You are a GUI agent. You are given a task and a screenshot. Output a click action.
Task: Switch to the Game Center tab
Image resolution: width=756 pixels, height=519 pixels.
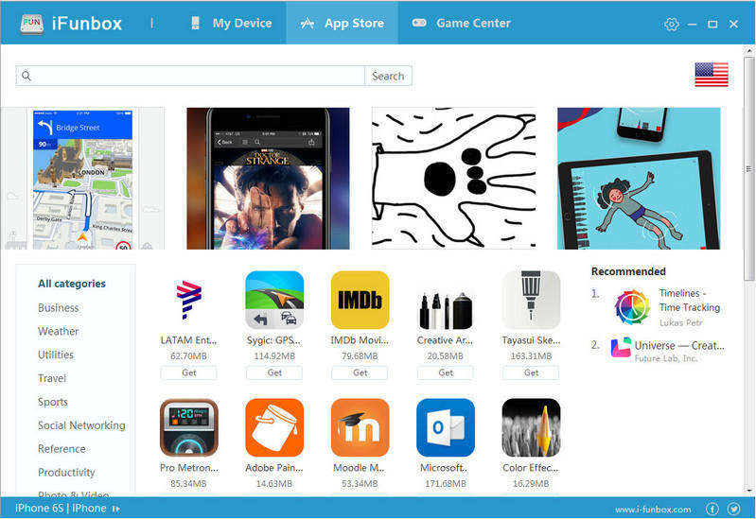pyautogui.click(x=461, y=23)
